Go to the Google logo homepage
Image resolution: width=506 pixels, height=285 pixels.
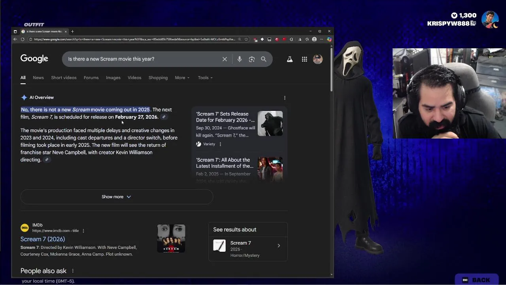point(34,59)
